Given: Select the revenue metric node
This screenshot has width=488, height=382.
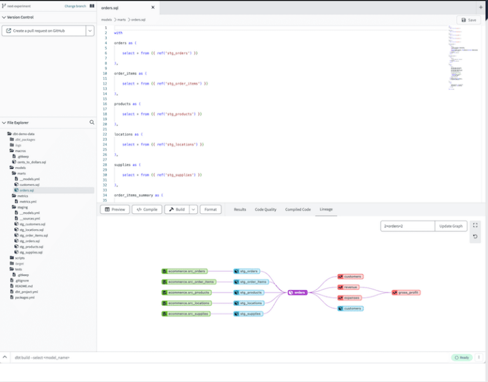Looking at the screenshot, I should pos(349,287).
